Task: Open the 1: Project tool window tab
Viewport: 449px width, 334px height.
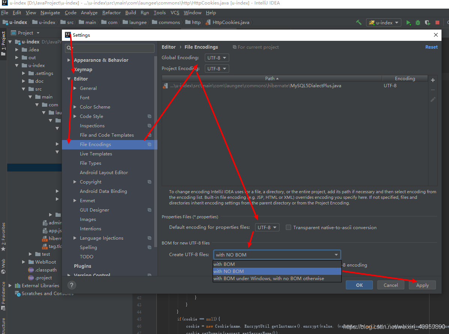Action: click(3, 43)
